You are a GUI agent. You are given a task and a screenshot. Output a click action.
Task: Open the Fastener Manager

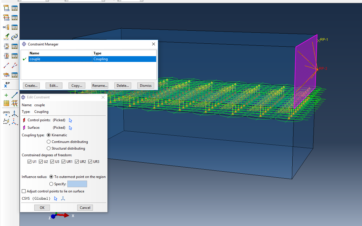pos(15,75)
